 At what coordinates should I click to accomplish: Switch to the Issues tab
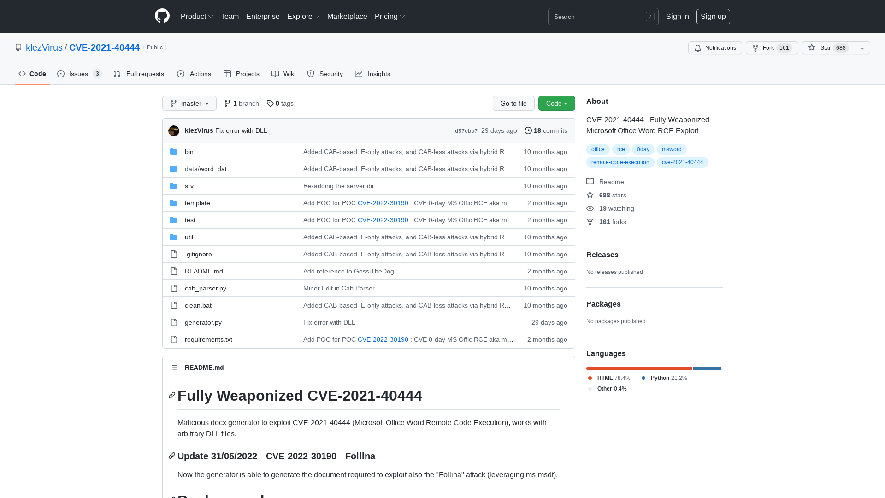pyautogui.click(x=79, y=74)
